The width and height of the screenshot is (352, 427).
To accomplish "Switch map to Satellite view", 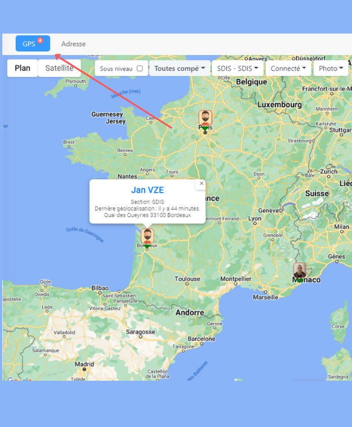I will click(59, 68).
